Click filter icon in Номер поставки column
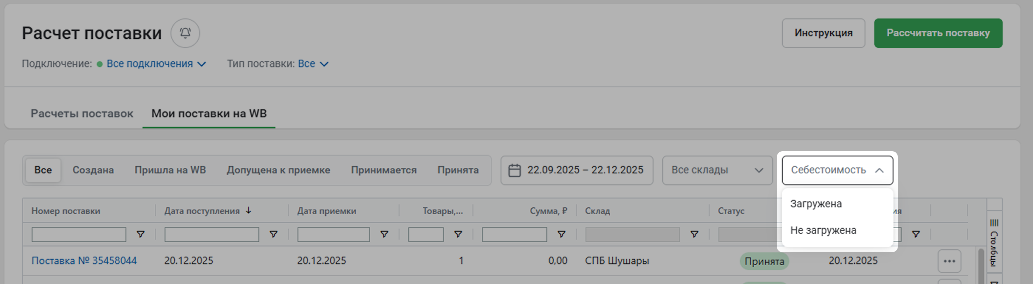This screenshot has height=284, width=1033. click(140, 234)
